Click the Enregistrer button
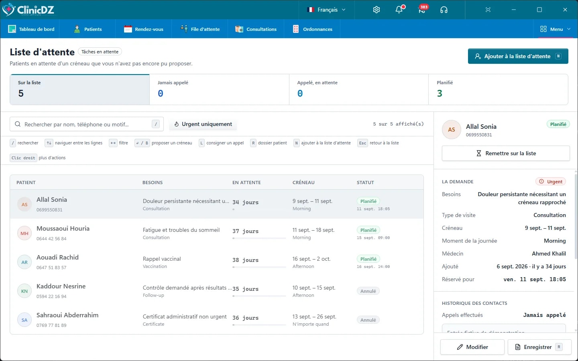This screenshot has height=361, width=578. tap(539, 347)
